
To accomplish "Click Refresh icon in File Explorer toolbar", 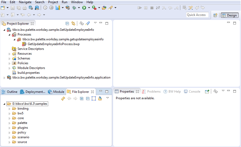I will (x=63, y=98).
